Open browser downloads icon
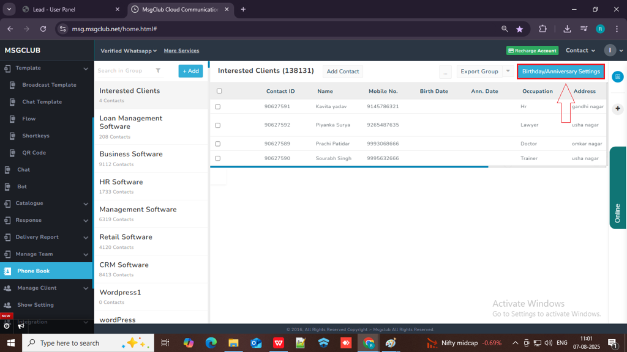 click(x=567, y=29)
